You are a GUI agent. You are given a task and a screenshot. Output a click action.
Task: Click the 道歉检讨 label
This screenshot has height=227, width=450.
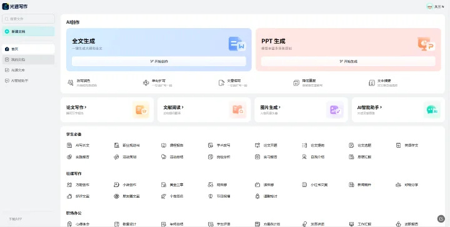click(x=271, y=196)
